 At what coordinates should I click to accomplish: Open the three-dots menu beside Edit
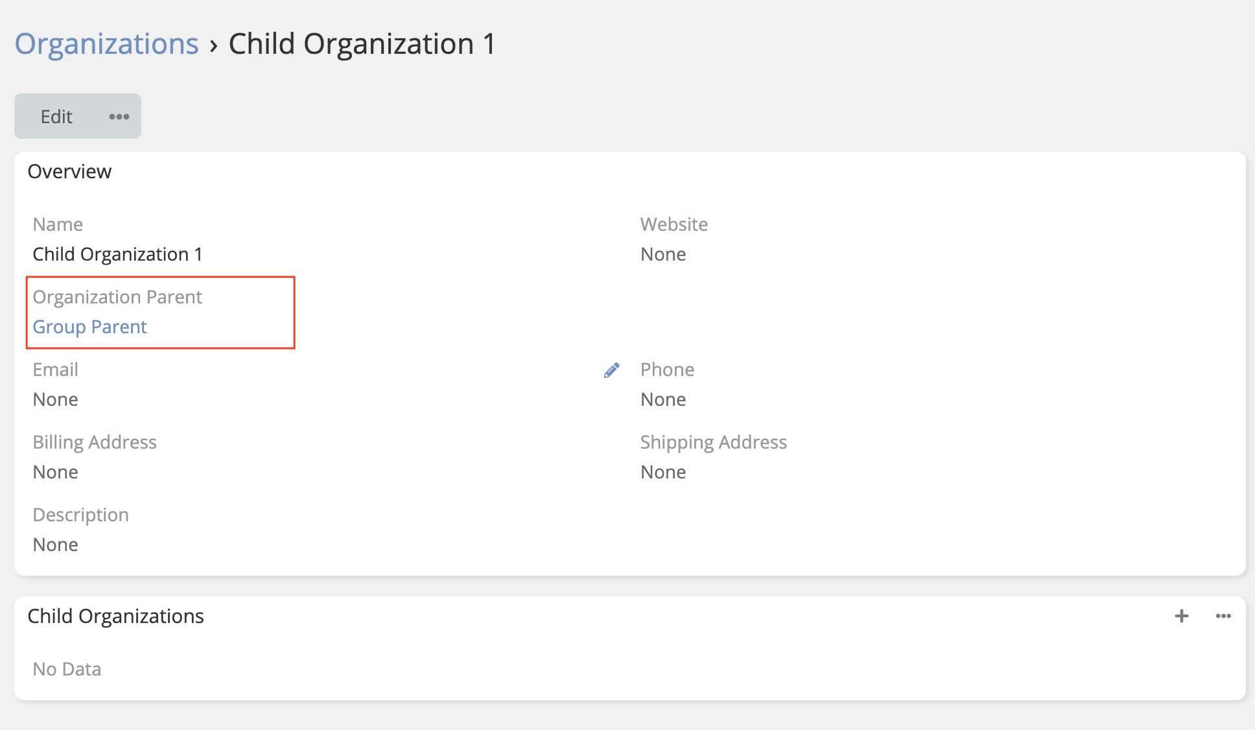pos(119,117)
